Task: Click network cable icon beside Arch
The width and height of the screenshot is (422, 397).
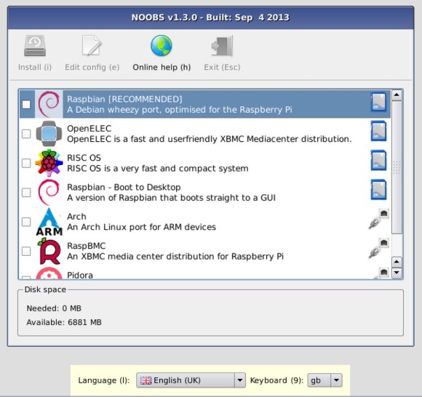Action: (x=378, y=219)
